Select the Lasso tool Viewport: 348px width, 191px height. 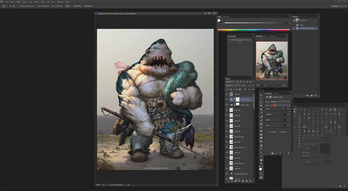coord(261,102)
